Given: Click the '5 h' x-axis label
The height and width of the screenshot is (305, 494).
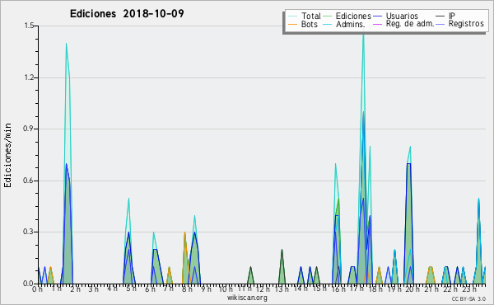Looking at the screenshot, I should coord(131,289).
